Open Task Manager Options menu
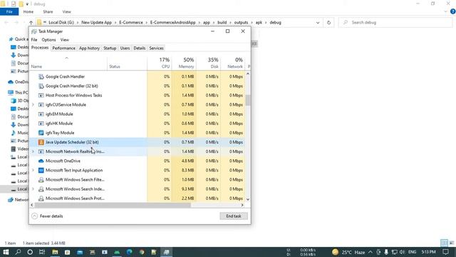Image resolution: width=456 pixels, height=257 pixels. [x=48, y=40]
